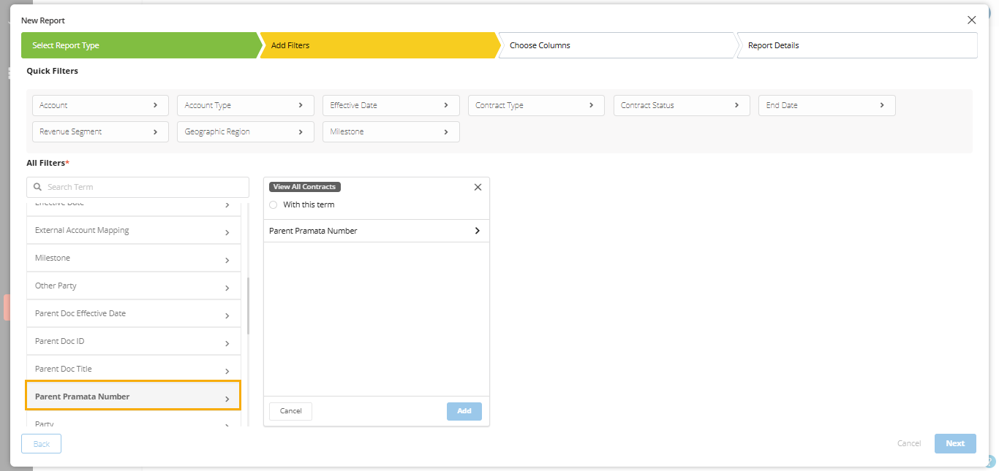This screenshot has height=471, width=999.
Task: Select the With this term radio
Action: tap(274, 204)
